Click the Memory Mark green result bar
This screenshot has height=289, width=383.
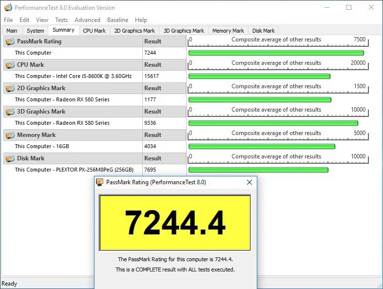262,146
